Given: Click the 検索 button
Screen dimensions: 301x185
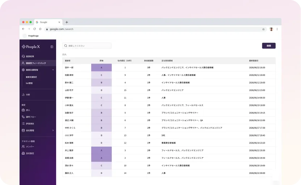Looking at the screenshot, I should tap(269, 46).
